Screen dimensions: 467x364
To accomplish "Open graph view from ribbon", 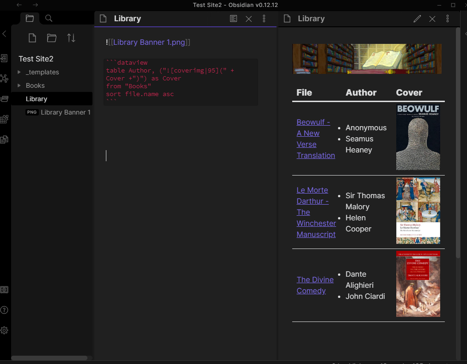I will (x=4, y=79).
